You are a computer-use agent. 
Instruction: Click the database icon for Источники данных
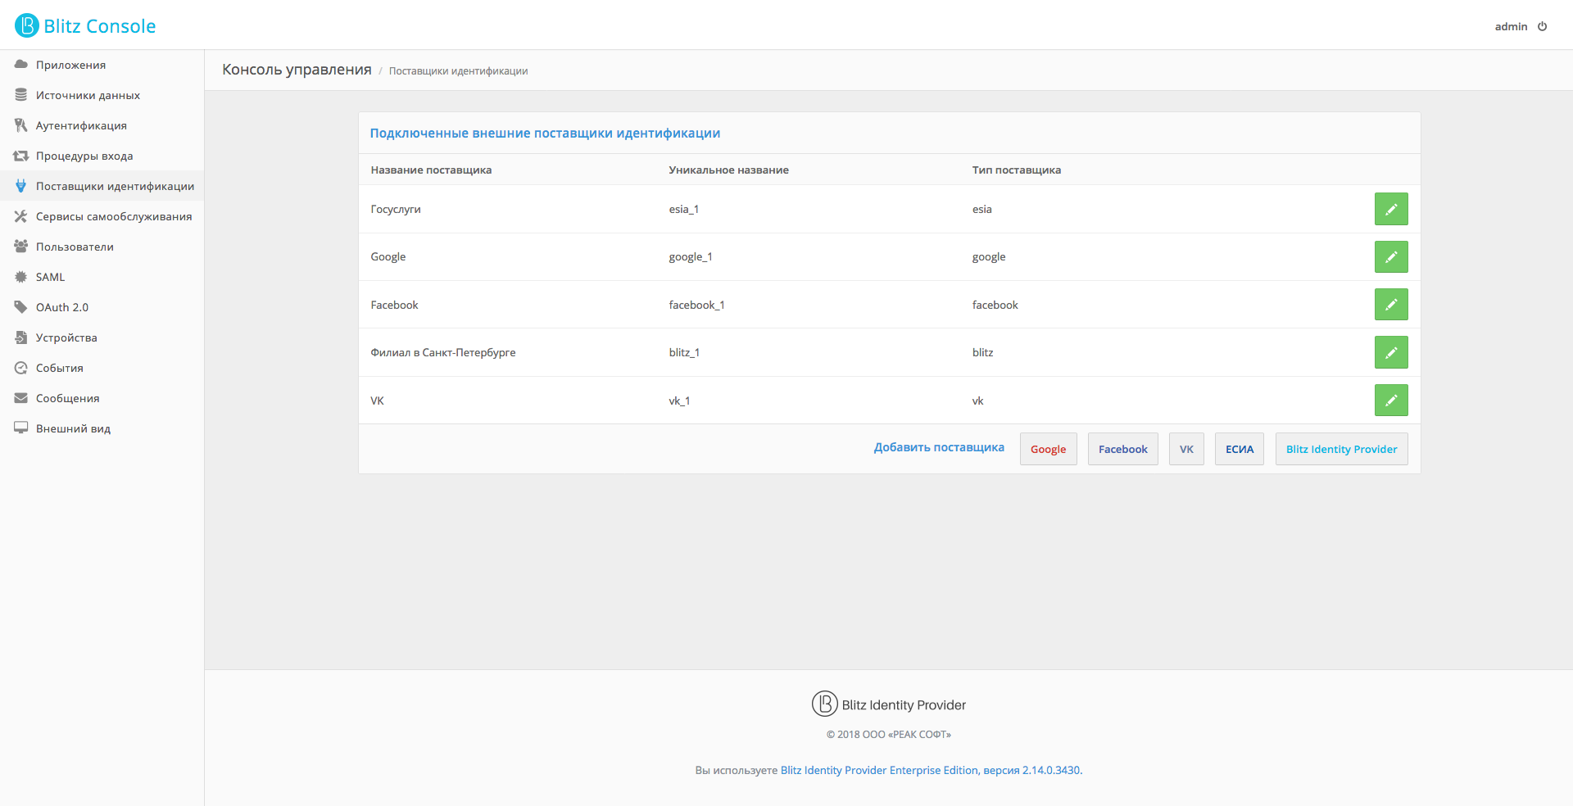[21, 95]
